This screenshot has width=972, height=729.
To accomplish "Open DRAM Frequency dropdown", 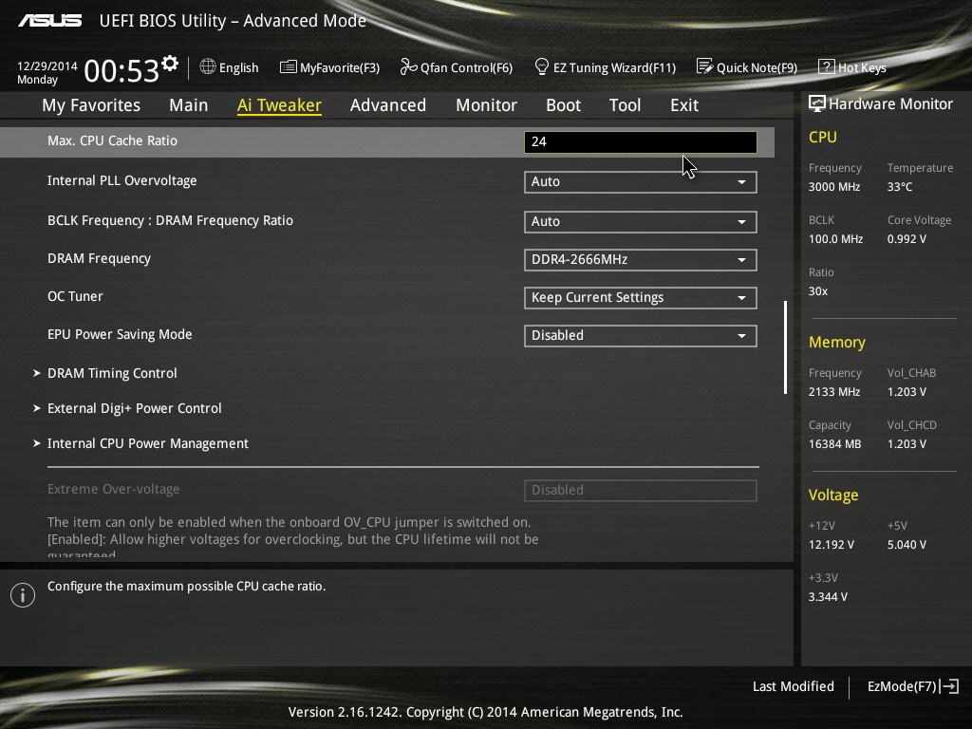I will coord(641,260).
